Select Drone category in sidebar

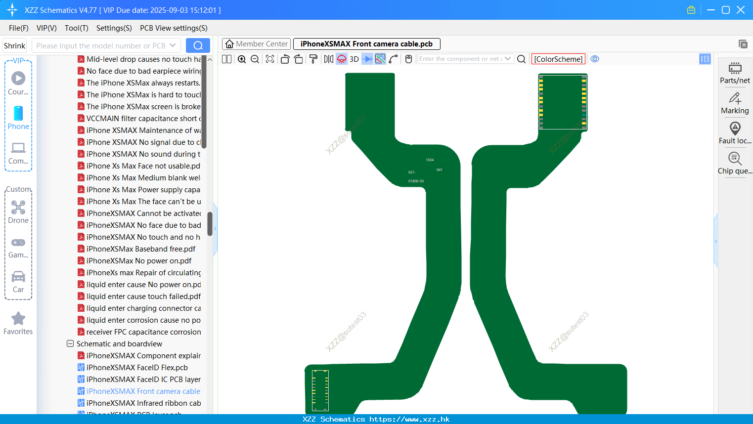pyautogui.click(x=18, y=212)
